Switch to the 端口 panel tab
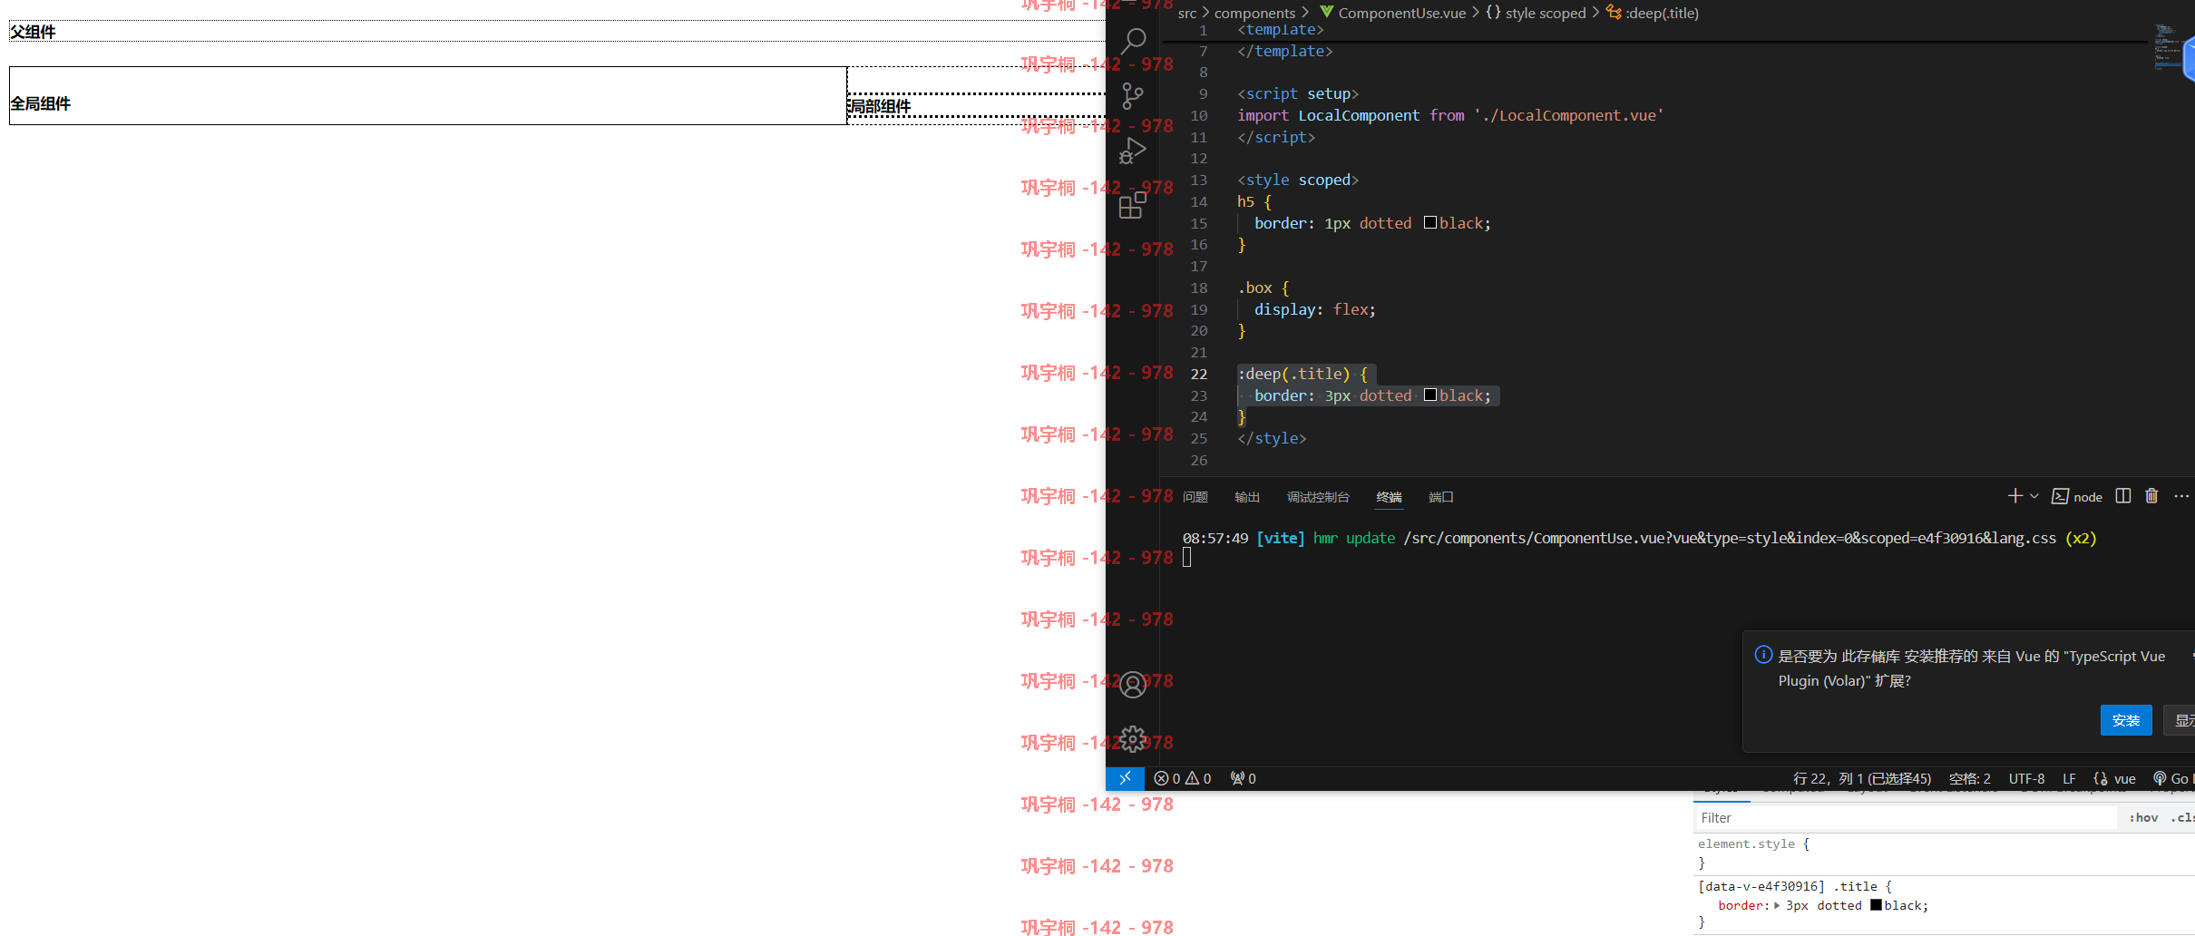Screen dimensions: 2195x936 tap(1441, 497)
